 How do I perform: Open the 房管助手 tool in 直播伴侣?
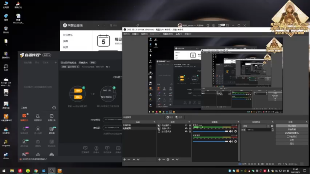coord(38,117)
